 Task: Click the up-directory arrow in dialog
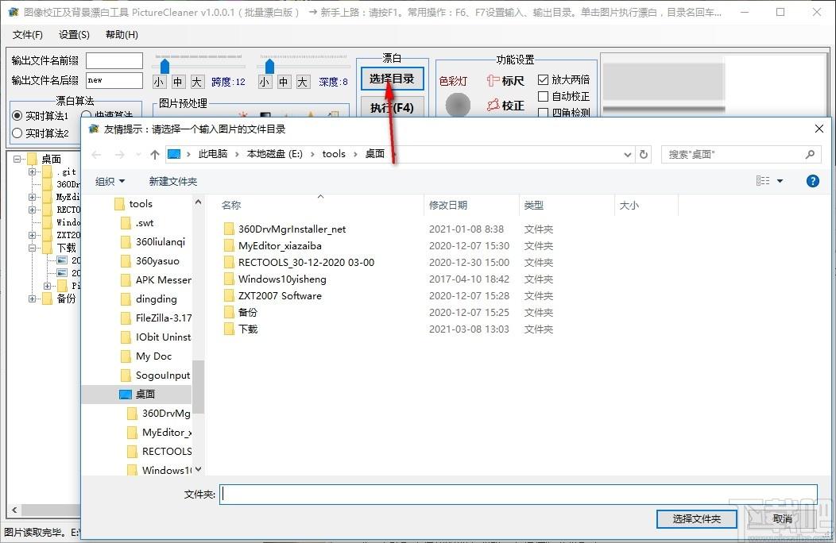click(x=156, y=154)
